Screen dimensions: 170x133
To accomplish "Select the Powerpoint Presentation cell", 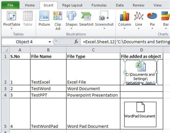I will pyautogui.click(x=93, y=95).
